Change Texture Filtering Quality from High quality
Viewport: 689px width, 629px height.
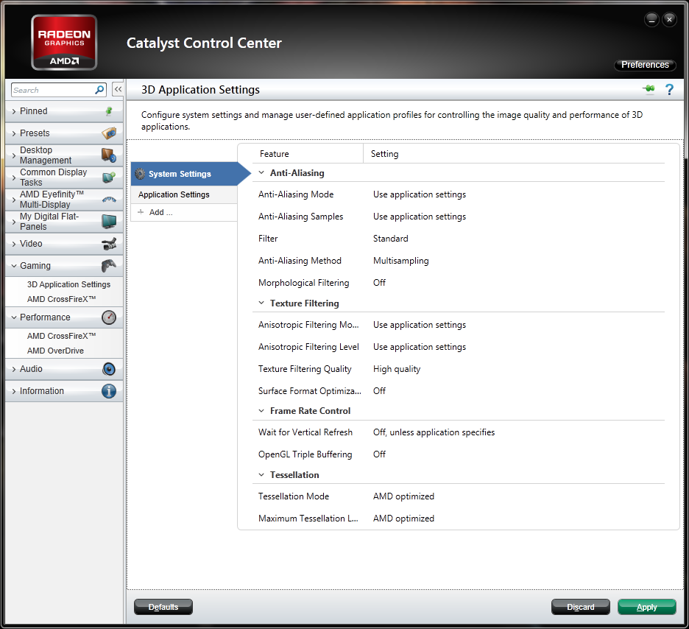(397, 369)
